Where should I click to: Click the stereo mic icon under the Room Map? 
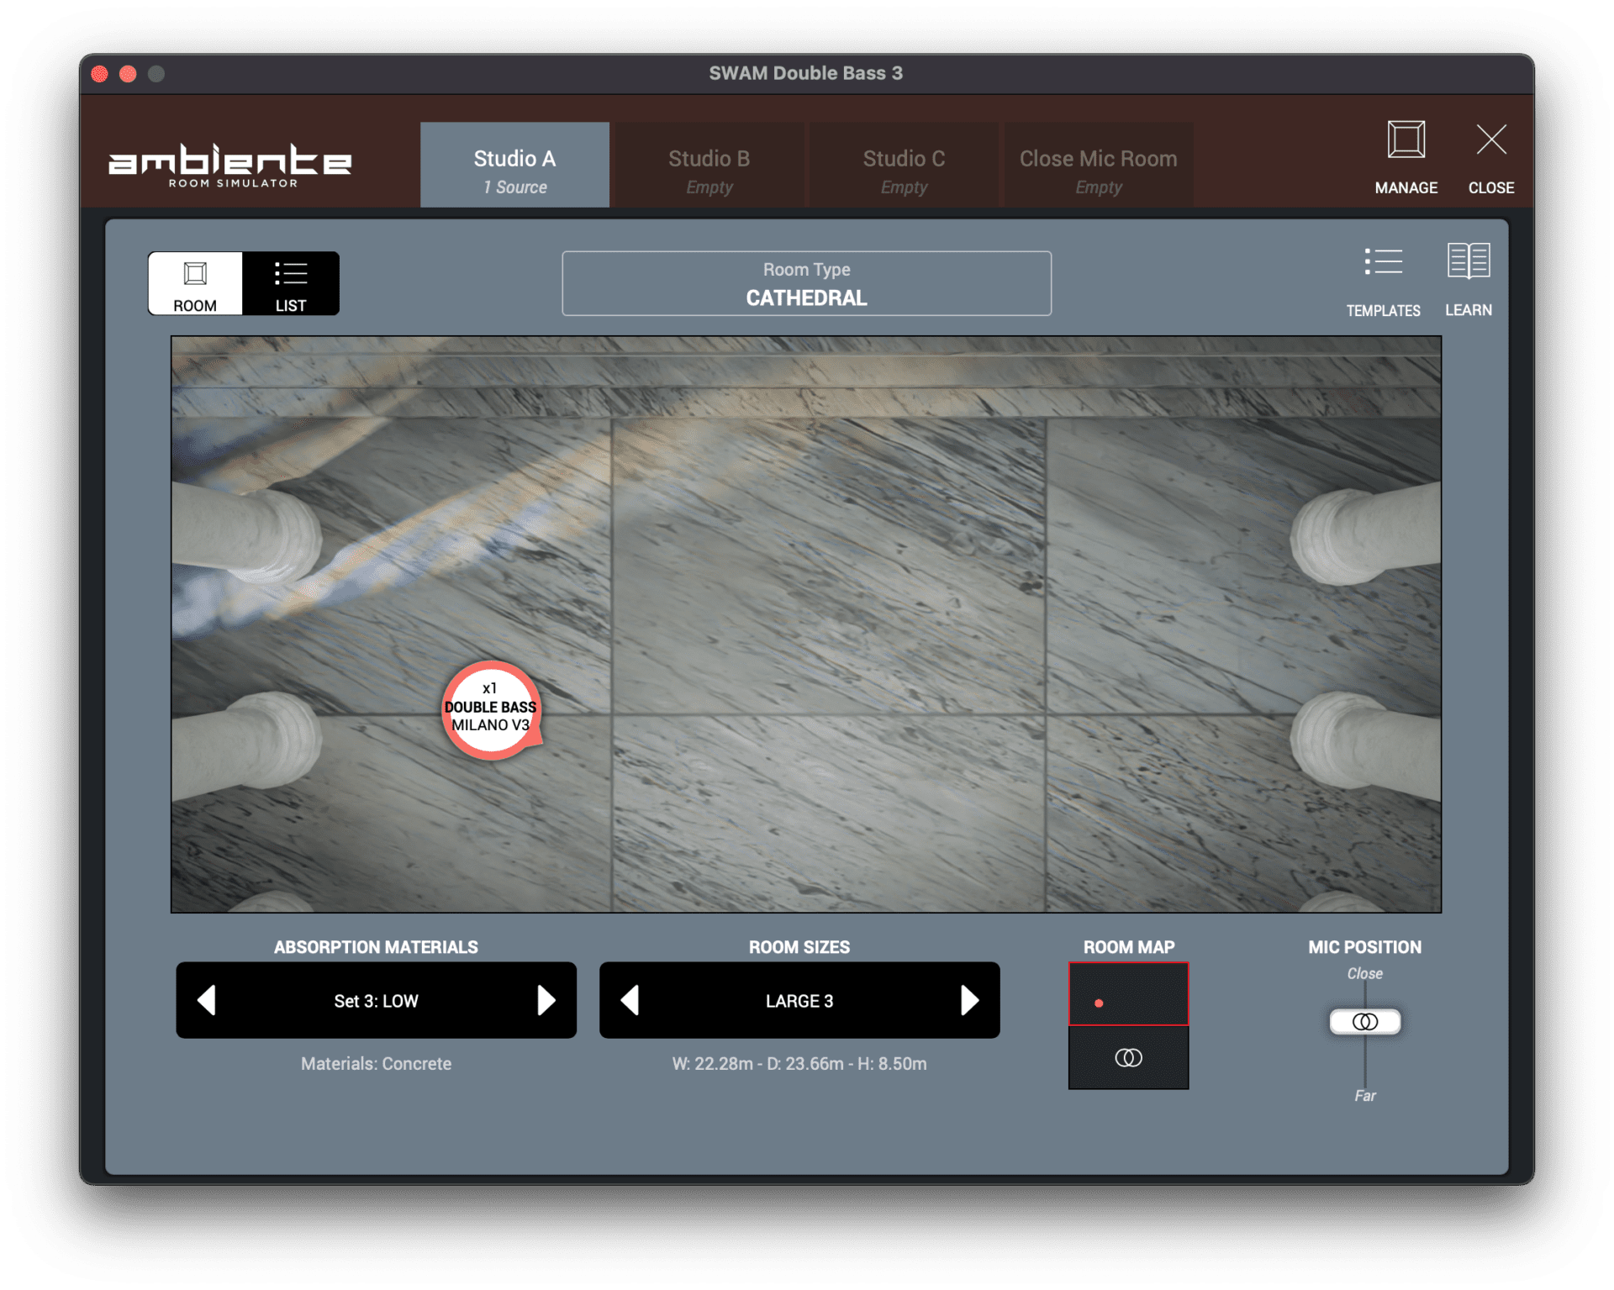point(1127,1058)
